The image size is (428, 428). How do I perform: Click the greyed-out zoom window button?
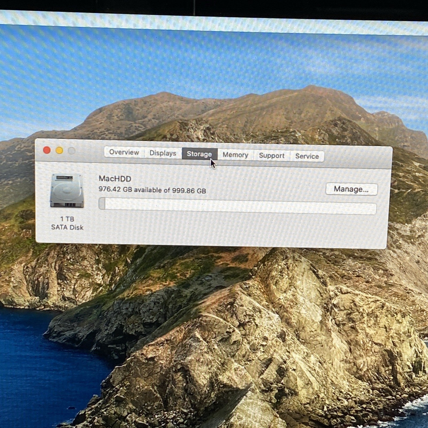[71, 151]
